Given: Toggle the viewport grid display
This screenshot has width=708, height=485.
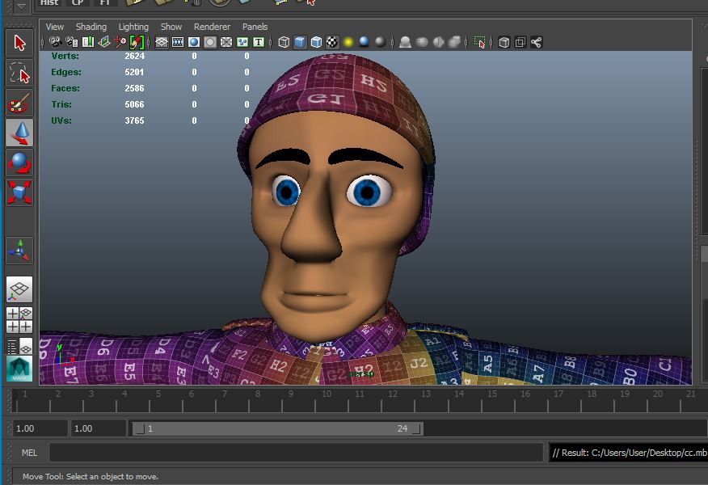Looking at the screenshot, I should [162, 42].
